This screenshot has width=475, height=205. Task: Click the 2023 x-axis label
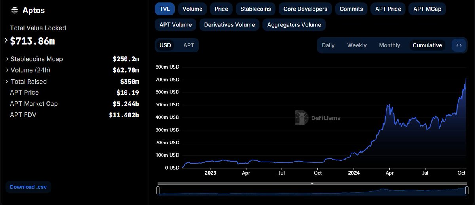click(210, 173)
